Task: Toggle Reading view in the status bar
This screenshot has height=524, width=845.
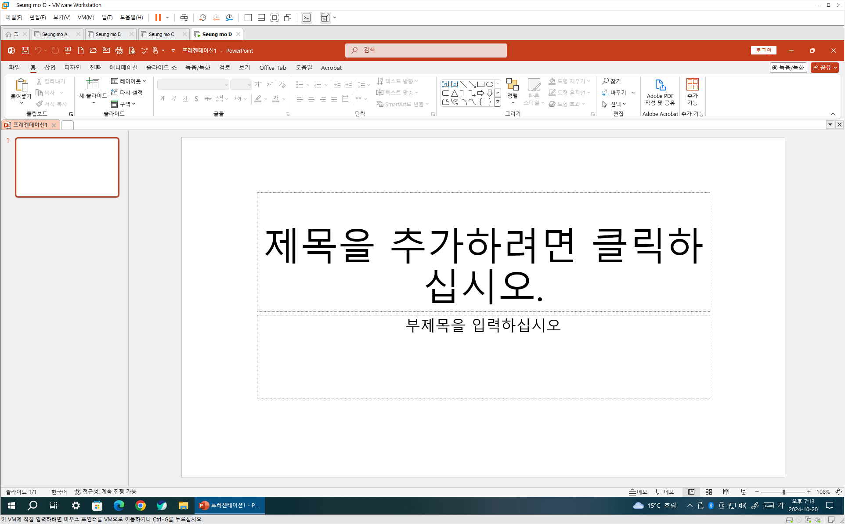Action: click(x=726, y=492)
